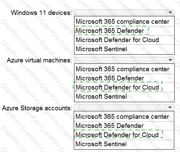Select Microsoft Sentinel for Azure Storage accounts

[124, 144]
